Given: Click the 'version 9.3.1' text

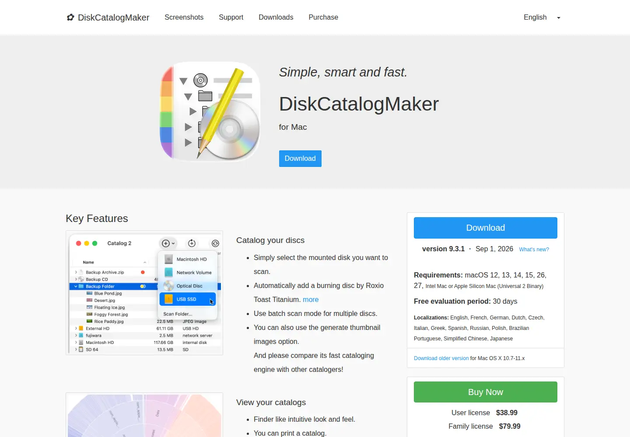Looking at the screenshot, I should pos(443,249).
